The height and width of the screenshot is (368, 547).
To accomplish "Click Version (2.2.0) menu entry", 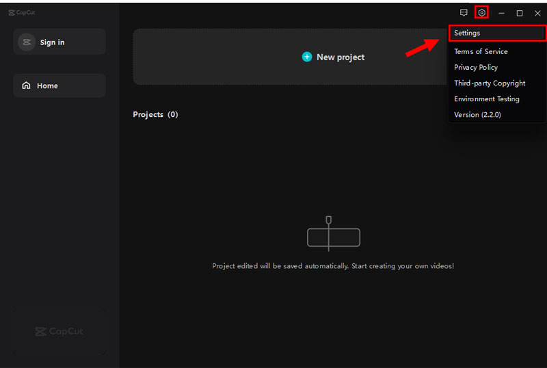I will click(x=477, y=114).
